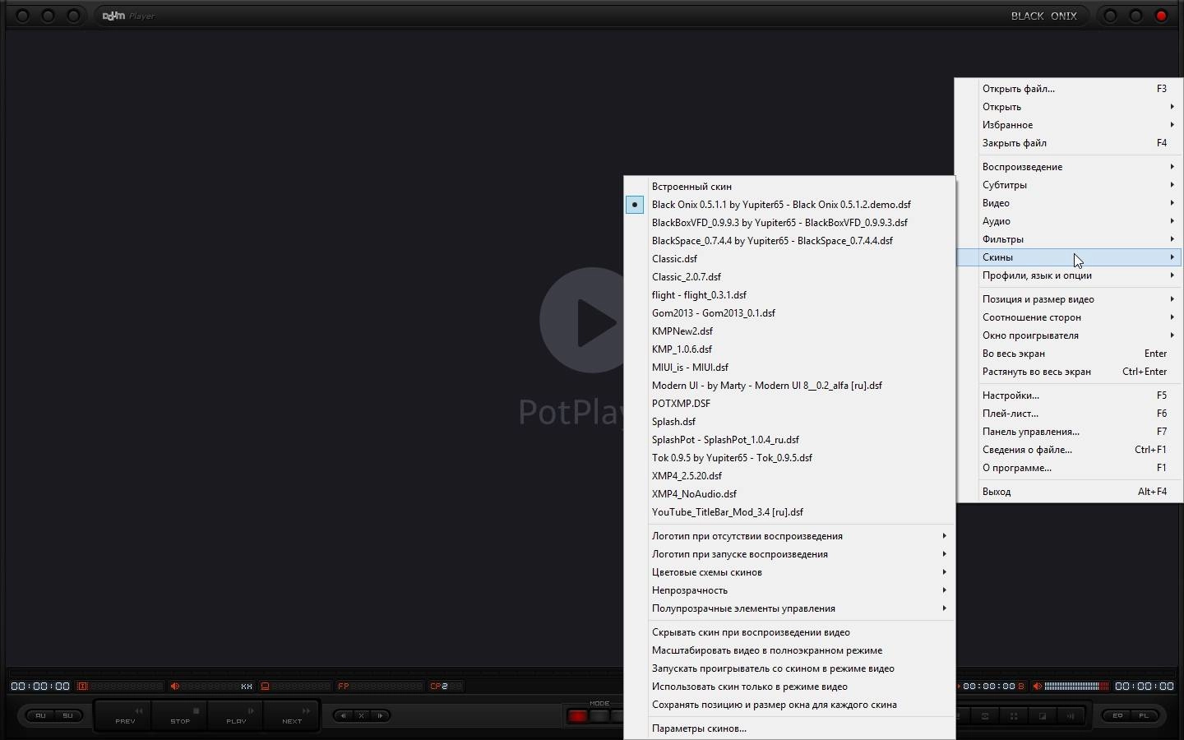This screenshot has width=1184, height=740.
Task: Click the red frame icon beside left timer
Action: 82,686
